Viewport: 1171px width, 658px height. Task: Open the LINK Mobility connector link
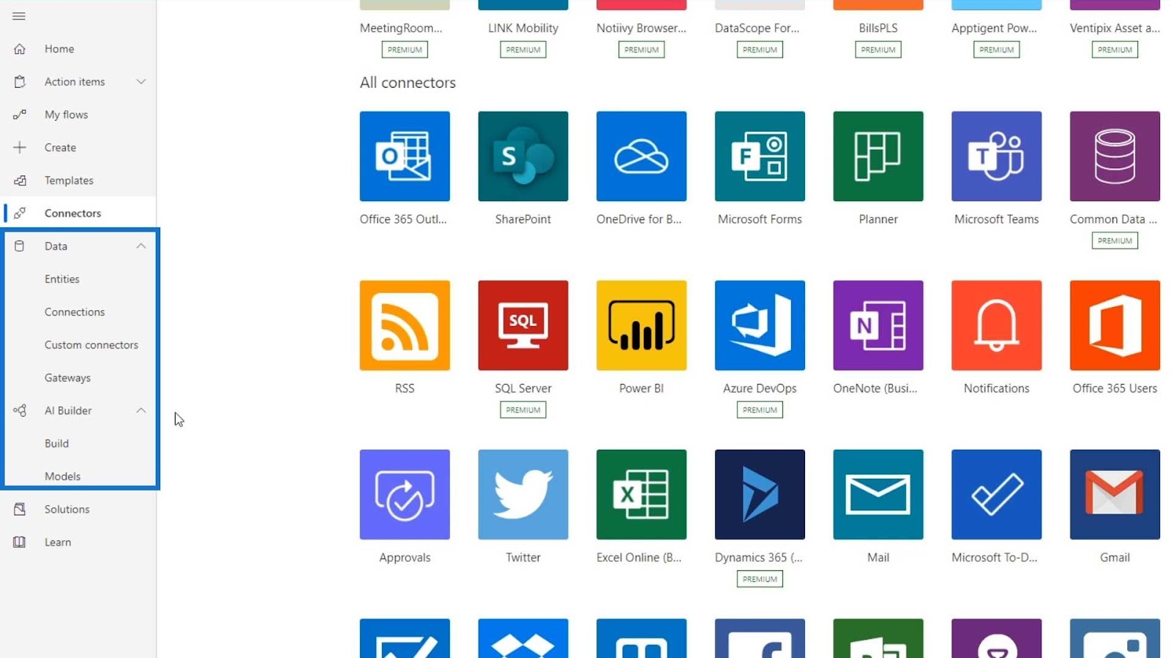pyautogui.click(x=523, y=28)
